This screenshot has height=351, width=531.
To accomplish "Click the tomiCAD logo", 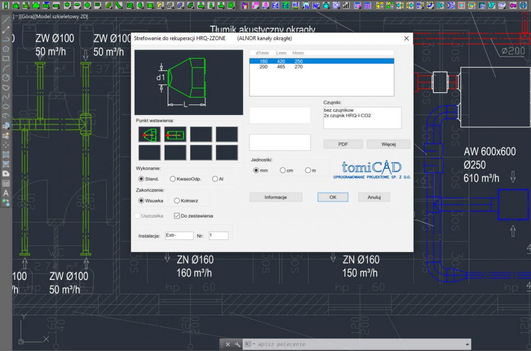I will coord(372,170).
